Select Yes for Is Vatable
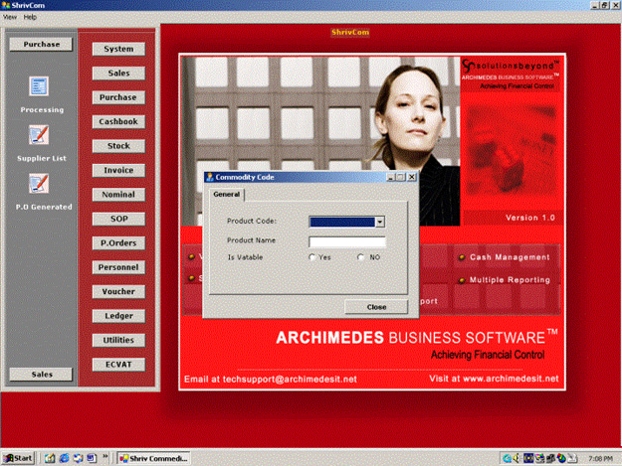Screen dimensions: 622x466 [x=312, y=257]
